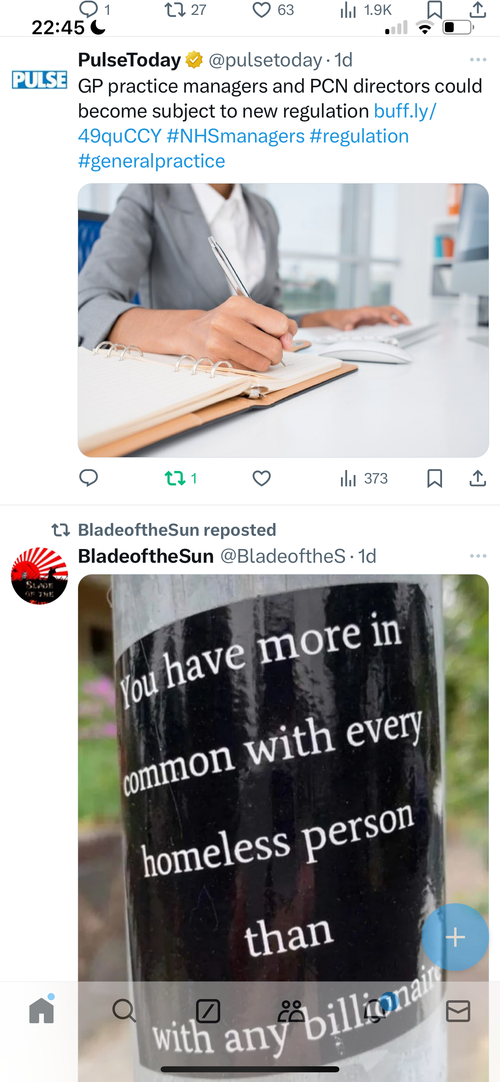Screen dimensions: 500x1082
Task: Undo repost on PulseToday tweet
Action: [181, 478]
